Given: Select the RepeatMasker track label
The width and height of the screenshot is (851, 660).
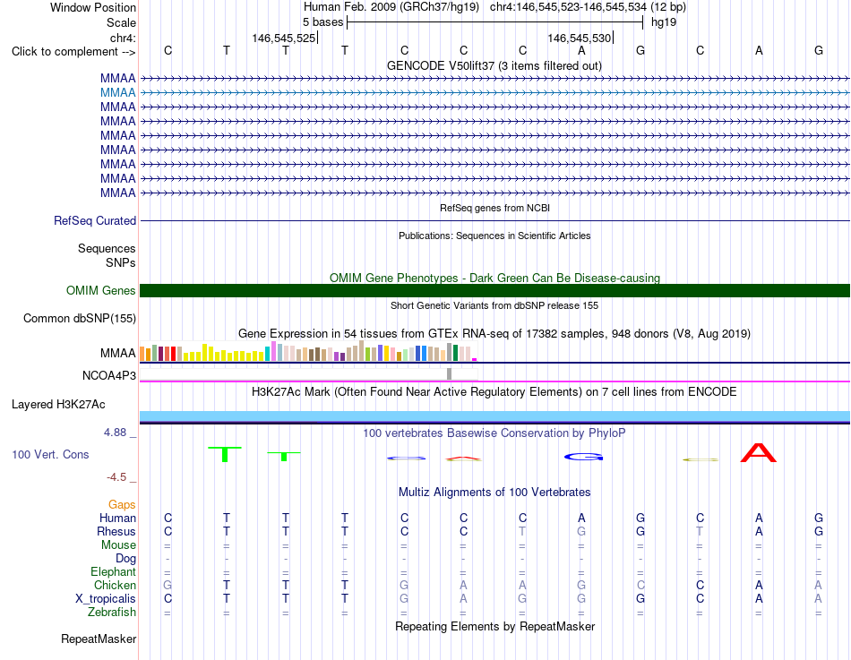Looking at the screenshot, I should pos(99,639).
